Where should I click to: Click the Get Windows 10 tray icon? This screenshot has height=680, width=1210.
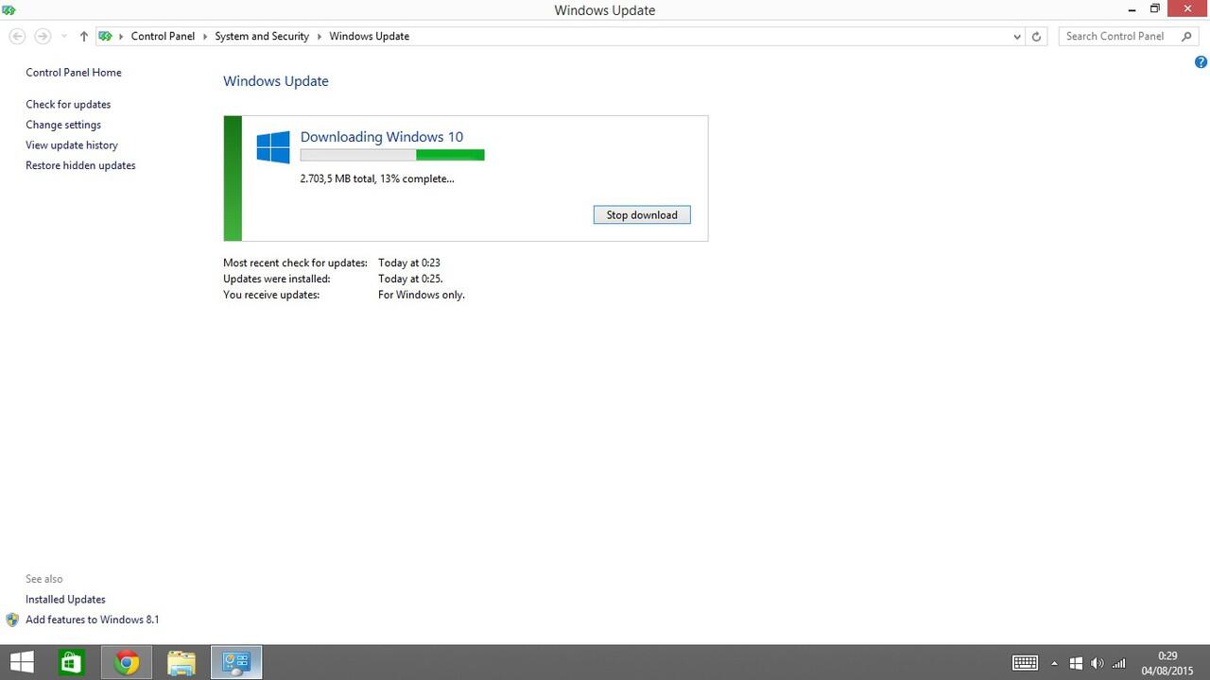pyautogui.click(x=1076, y=663)
